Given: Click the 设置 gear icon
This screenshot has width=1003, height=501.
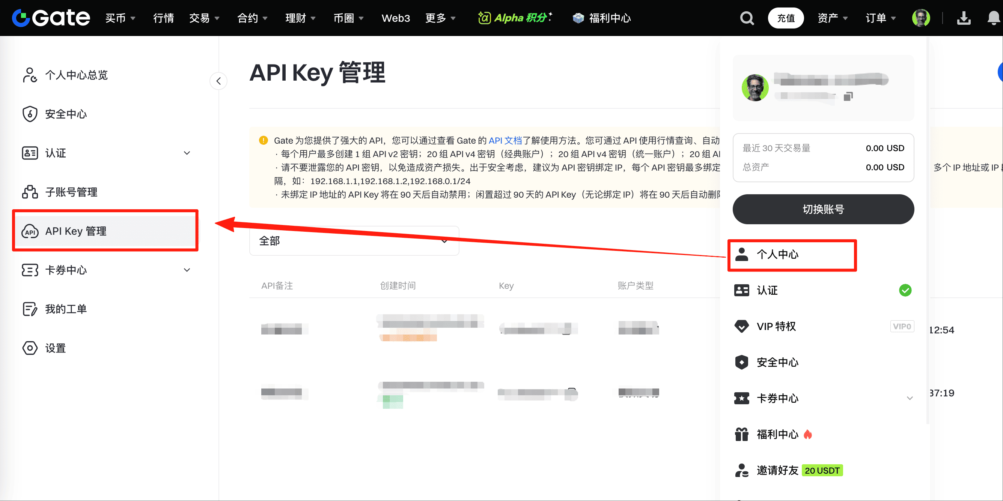Looking at the screenshot, I should [x=30, y=348].
